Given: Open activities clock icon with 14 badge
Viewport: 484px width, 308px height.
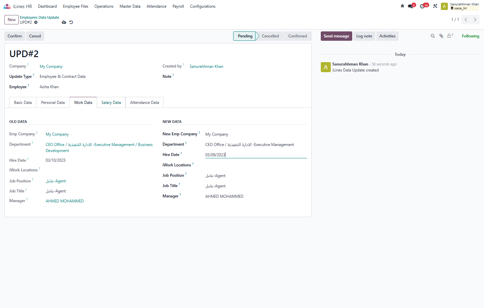Looking at the screenshot, I should pos(424,6).
